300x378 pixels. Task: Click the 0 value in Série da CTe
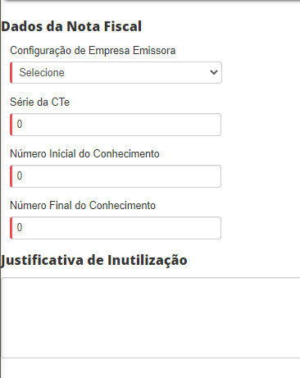coord(20,124)
